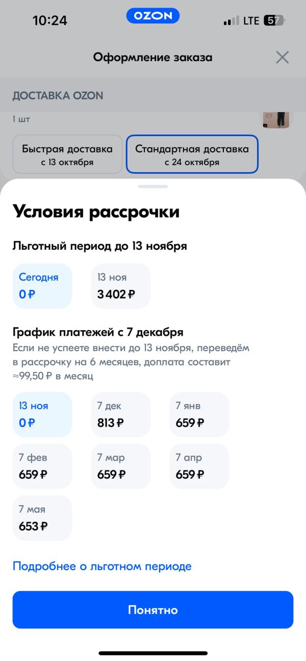
Task: Confirm with the Понятно button
Action: tap(153, 610)
